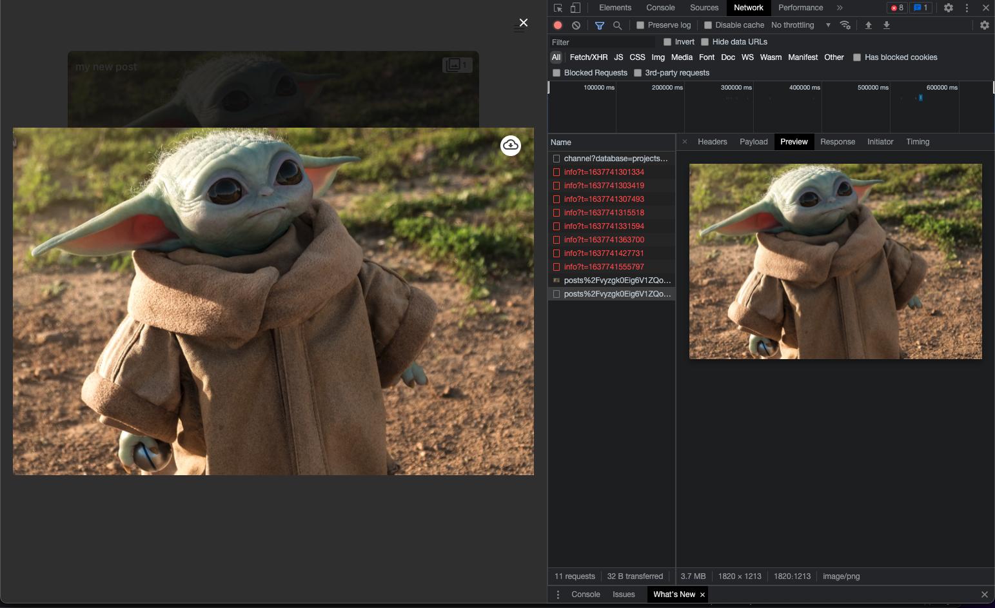Filter requests by Manifest type
Viewport: 995px width, 608px height.
pyautogui.click(x=803, y=57)
